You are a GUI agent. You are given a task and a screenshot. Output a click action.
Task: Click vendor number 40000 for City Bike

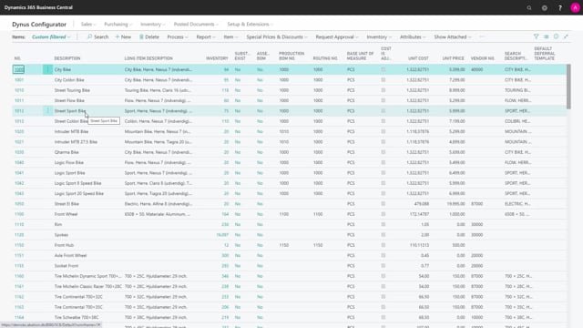click(x=476, y=69)
